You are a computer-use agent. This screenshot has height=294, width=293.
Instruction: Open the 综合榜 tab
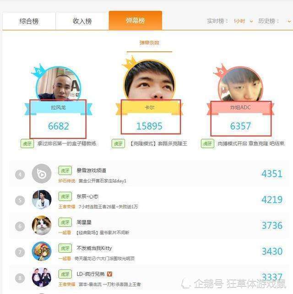coord(29,21)
